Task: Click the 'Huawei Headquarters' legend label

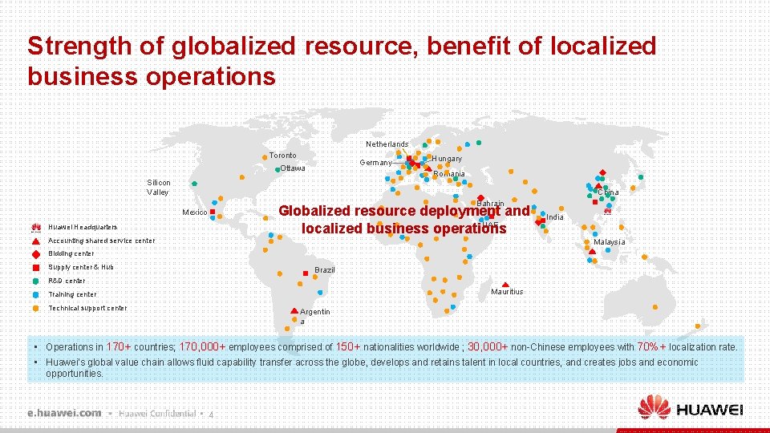Action: point(83,227)
